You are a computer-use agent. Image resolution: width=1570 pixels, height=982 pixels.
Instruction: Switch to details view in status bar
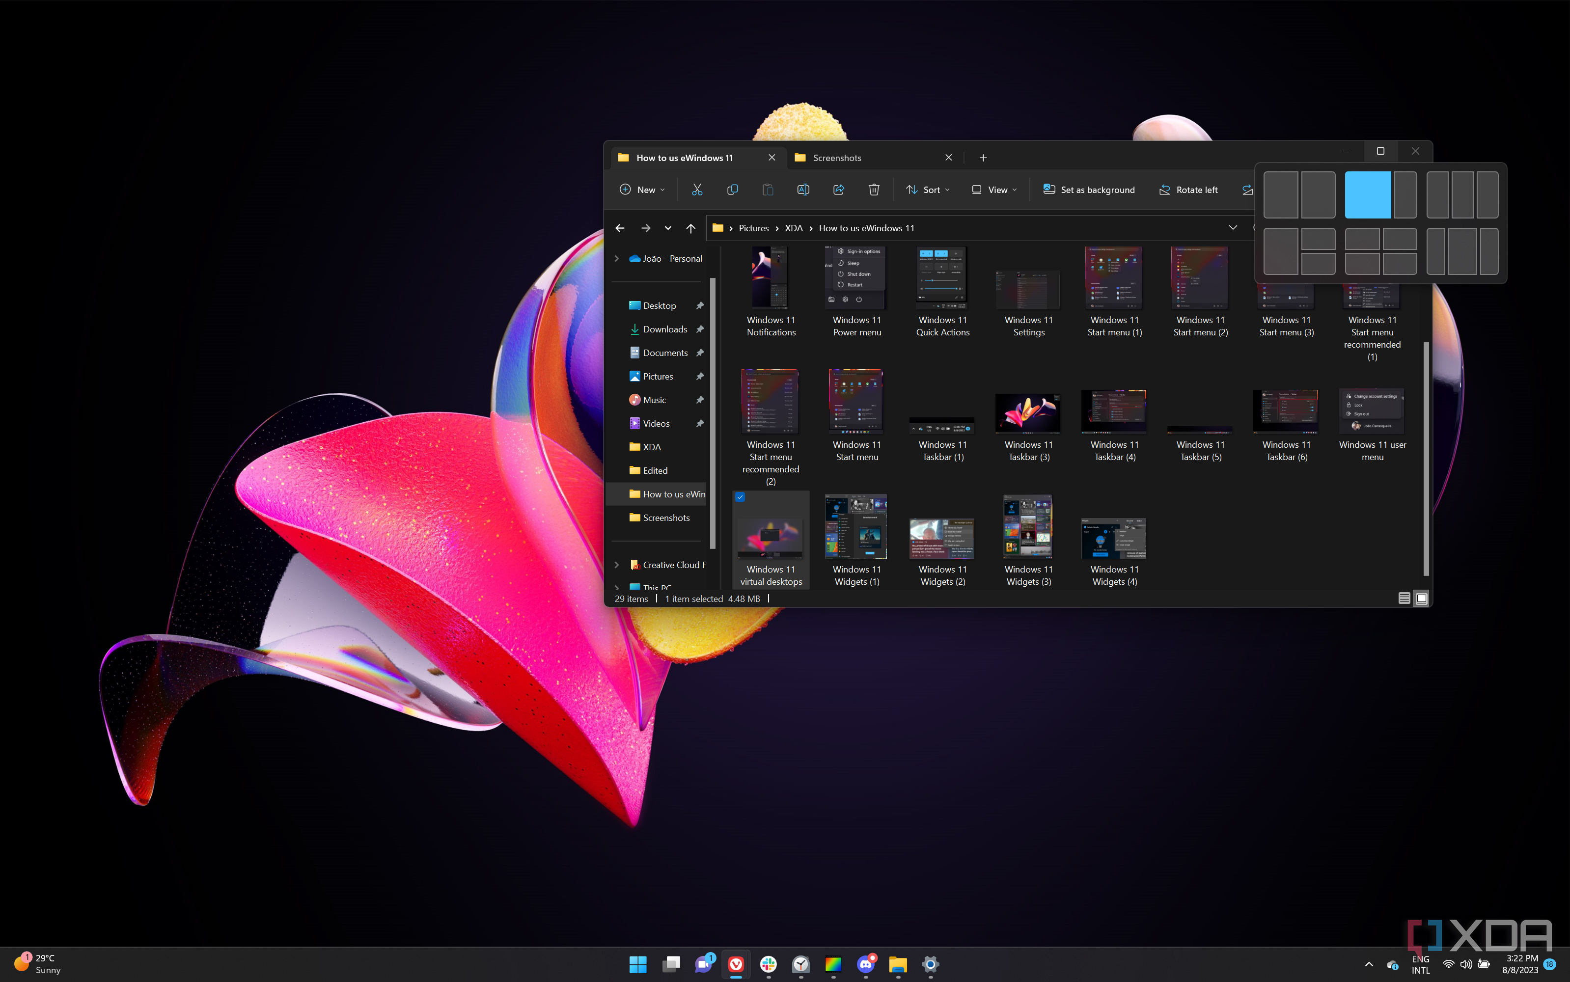pos(1404,598)
